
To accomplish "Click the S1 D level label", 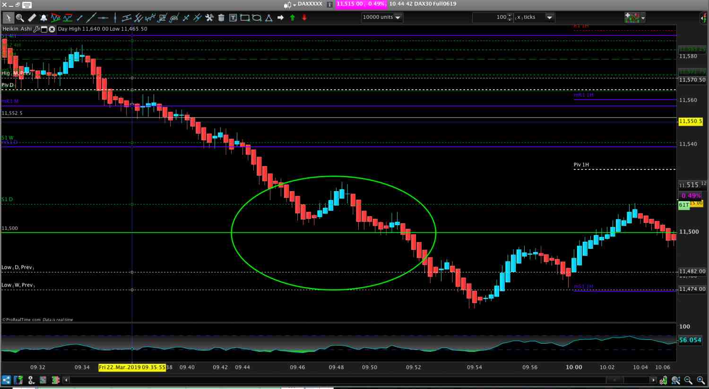I will pyautogui.click(x=7, y=199).
